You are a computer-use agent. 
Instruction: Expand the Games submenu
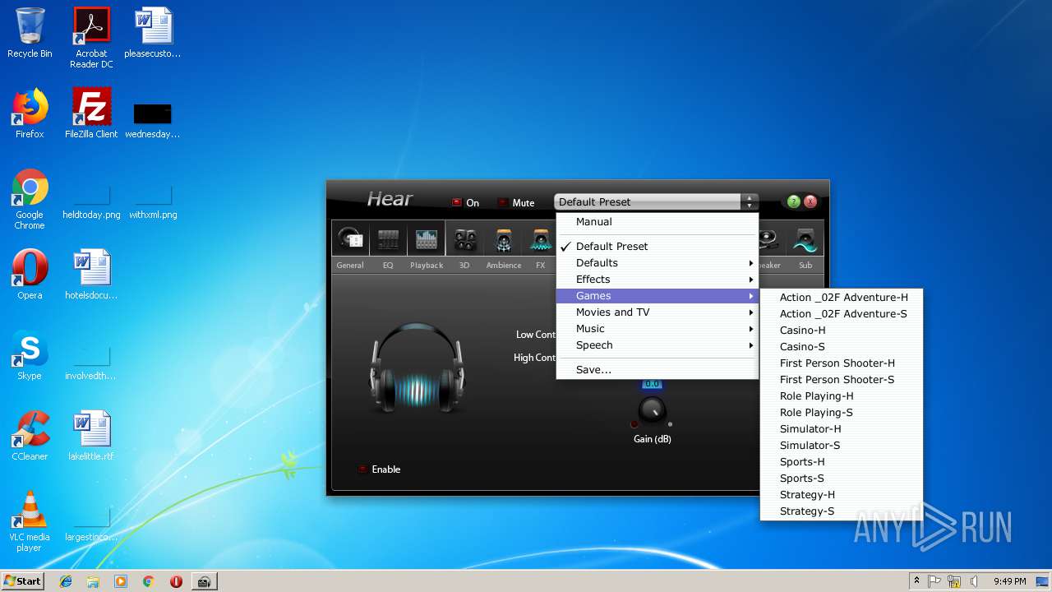[x=657, y=296]
